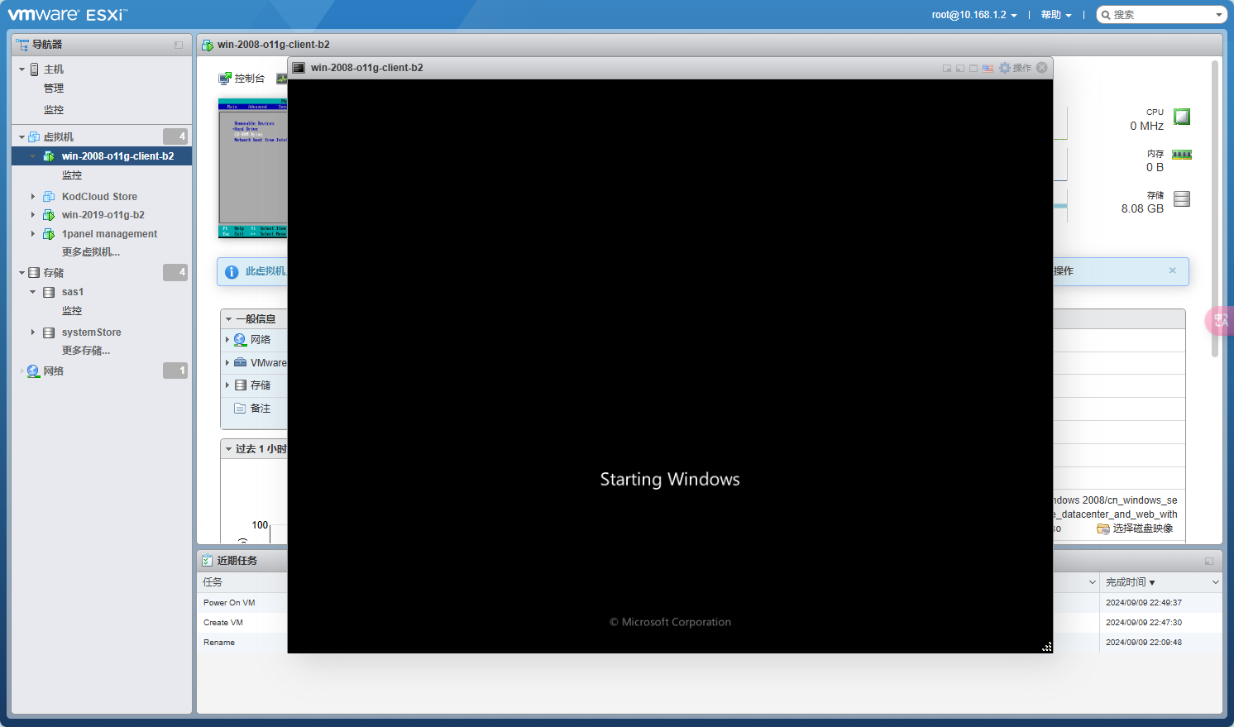Collapse the 存储 tree node in navigator
The width and height of the screenshot is (1234, 727).
click(22, 273)
